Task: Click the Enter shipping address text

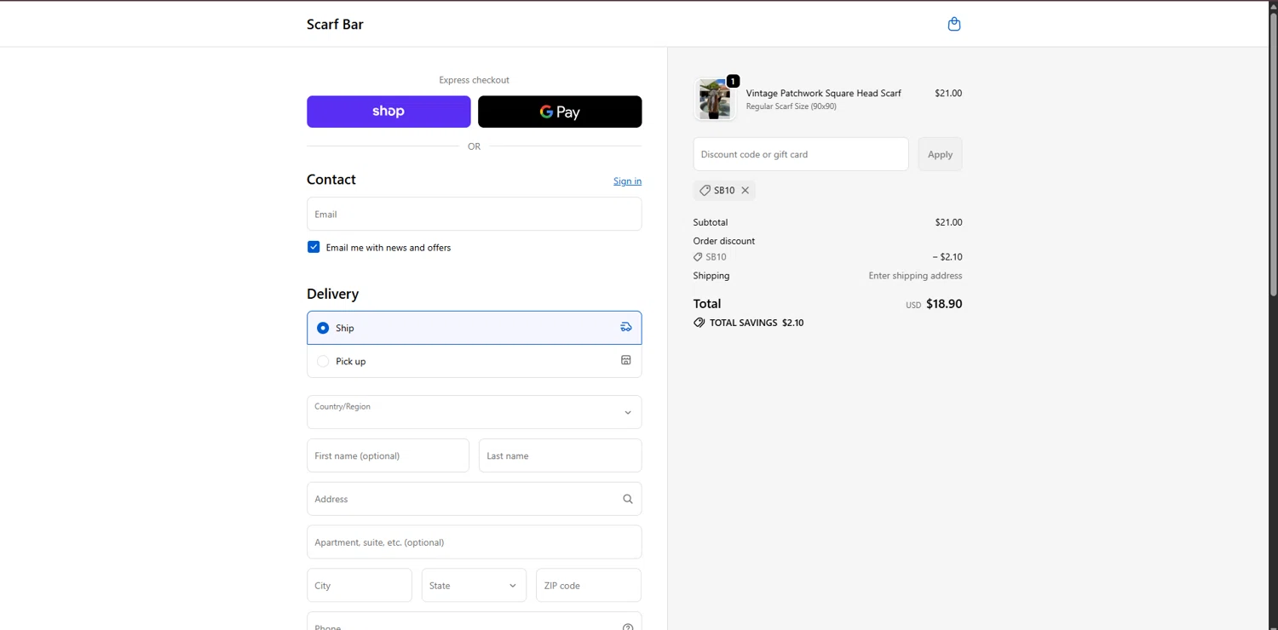Action: (915, 276)
